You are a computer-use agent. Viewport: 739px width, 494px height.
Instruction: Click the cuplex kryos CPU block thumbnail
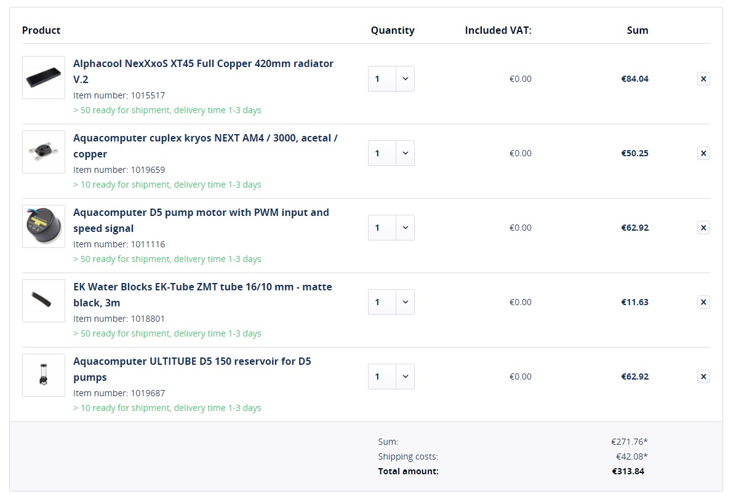pyautogui.click(x=44, y=152)
